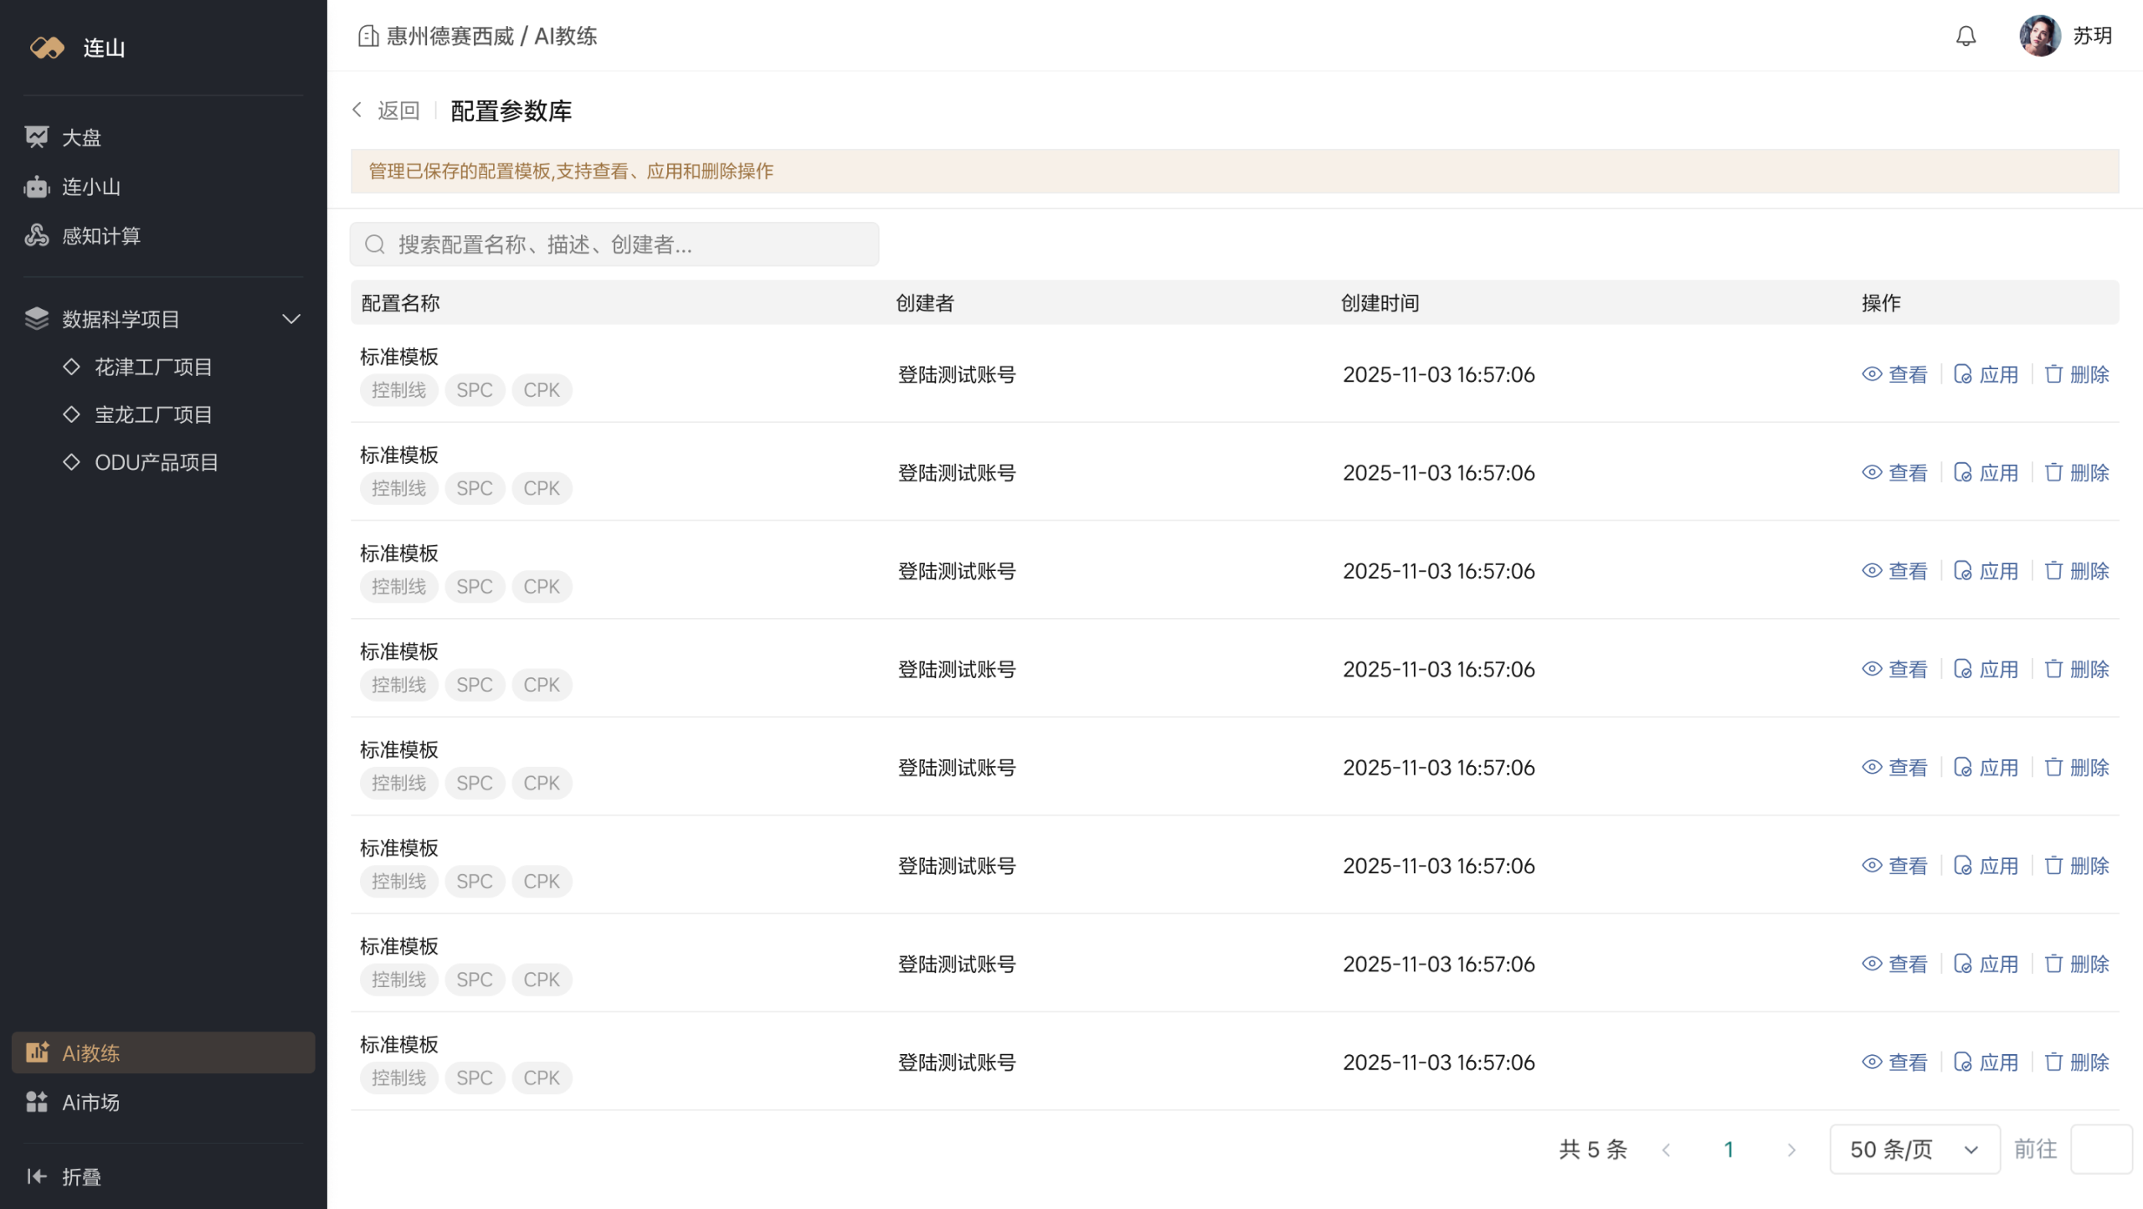Click 应用 in the last table row
The height and width of the screenshot is (1209, 2143).
[1986, 1062]
